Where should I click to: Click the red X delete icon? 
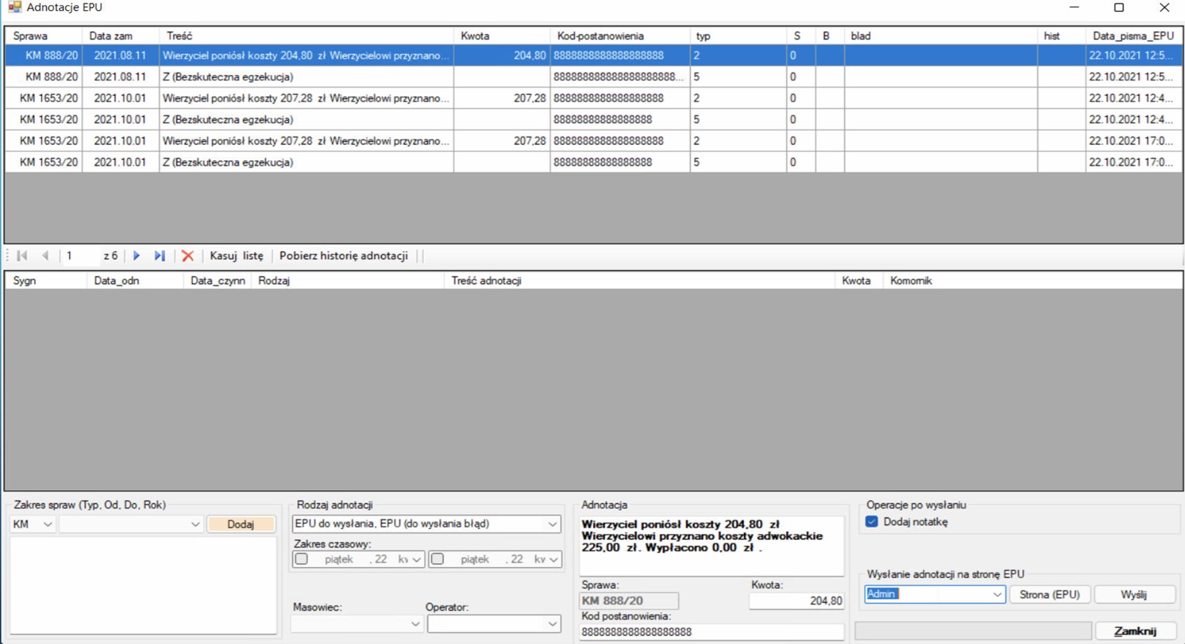pyautogui.click(x=187, y=255)
